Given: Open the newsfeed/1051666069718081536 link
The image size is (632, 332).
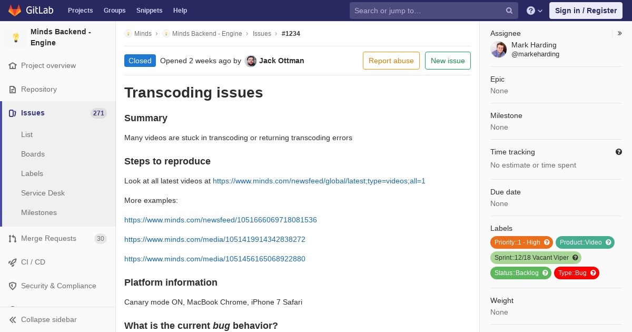Looking at the screenshot, I should (x=221, y=220).
